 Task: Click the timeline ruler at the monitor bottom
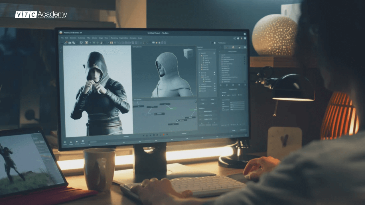click(168, 140)
